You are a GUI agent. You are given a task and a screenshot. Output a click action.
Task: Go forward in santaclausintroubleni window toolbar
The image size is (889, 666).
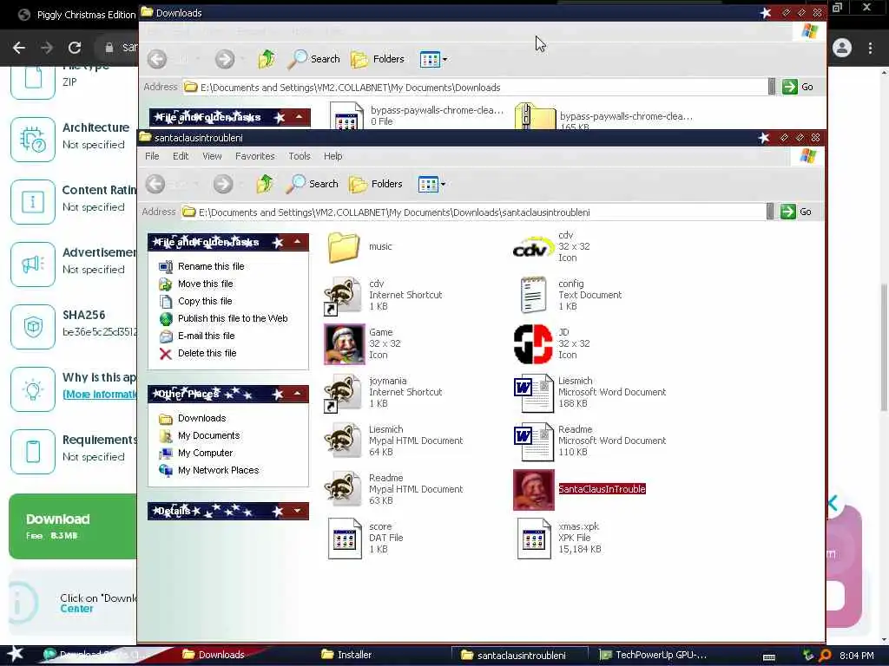(x=223, y=184)
